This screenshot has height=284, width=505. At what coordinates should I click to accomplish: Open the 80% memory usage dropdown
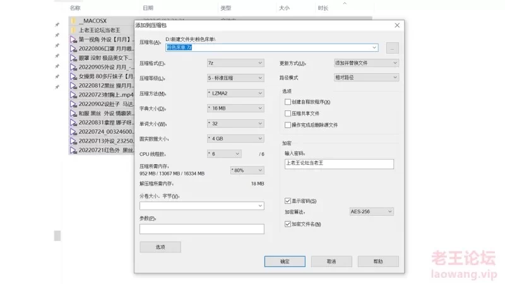(x=245, y=170)
